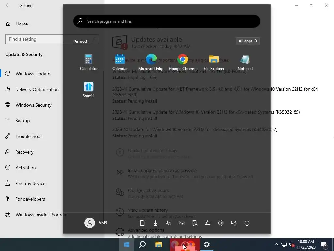Image resolution: width=334 pixels, height=251 pixels.
Task: Expand the All apps list
Action: (x=248, y=41)
